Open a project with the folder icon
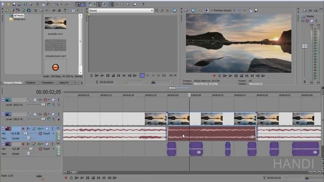Viewport: 324px width, 182px height. coord(9,4)
